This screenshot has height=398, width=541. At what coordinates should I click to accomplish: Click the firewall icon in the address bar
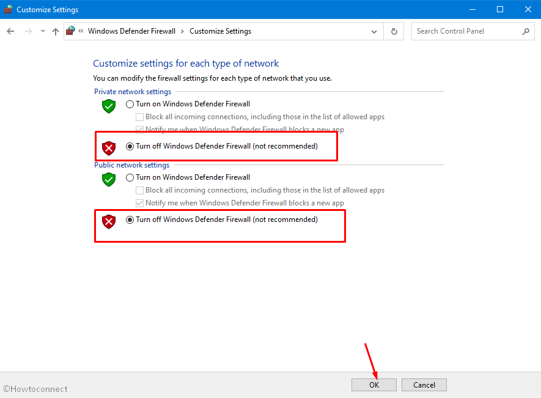pyautogui.click(x=71, y=31)
